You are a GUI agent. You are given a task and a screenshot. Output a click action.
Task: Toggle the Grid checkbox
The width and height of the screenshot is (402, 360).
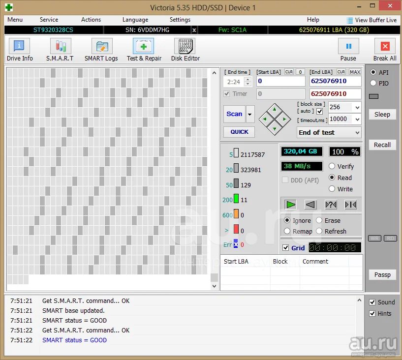[285, 248]
